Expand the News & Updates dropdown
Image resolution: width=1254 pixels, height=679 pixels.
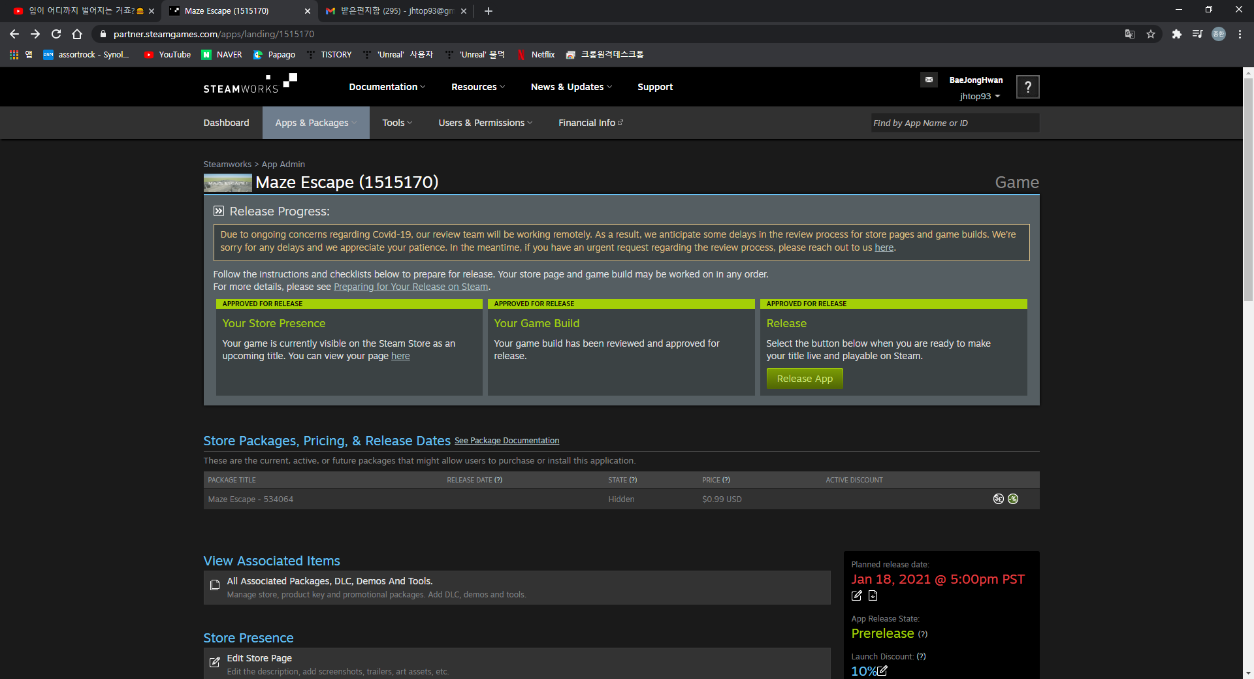tap(571, 87)
